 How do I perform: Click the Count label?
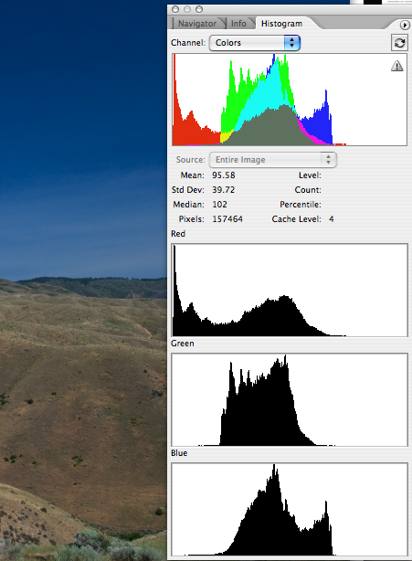[x=308, y=190]
